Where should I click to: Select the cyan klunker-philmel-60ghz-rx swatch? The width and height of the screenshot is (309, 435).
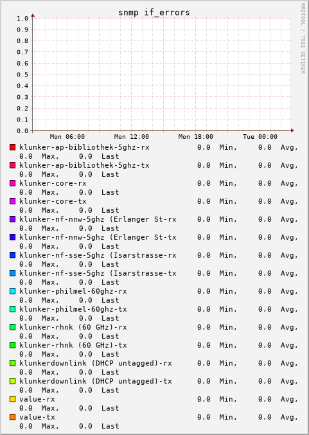12,291
